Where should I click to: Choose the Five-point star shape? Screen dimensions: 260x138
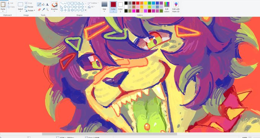(x=69, y=10)
